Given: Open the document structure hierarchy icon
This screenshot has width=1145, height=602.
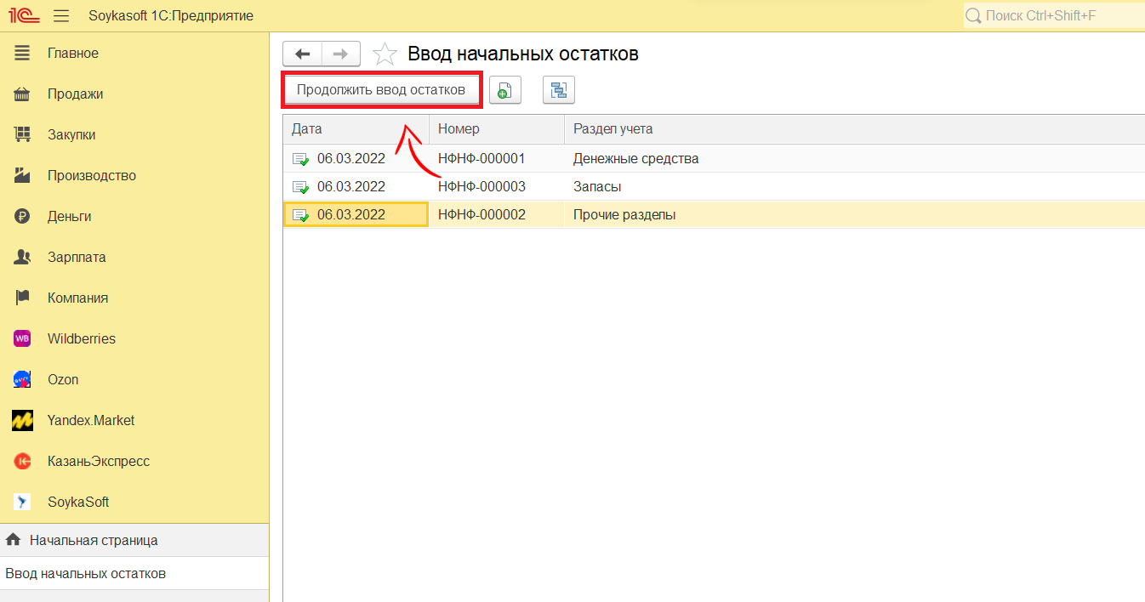Looking at the screenshot, I should tap(559, 90).
